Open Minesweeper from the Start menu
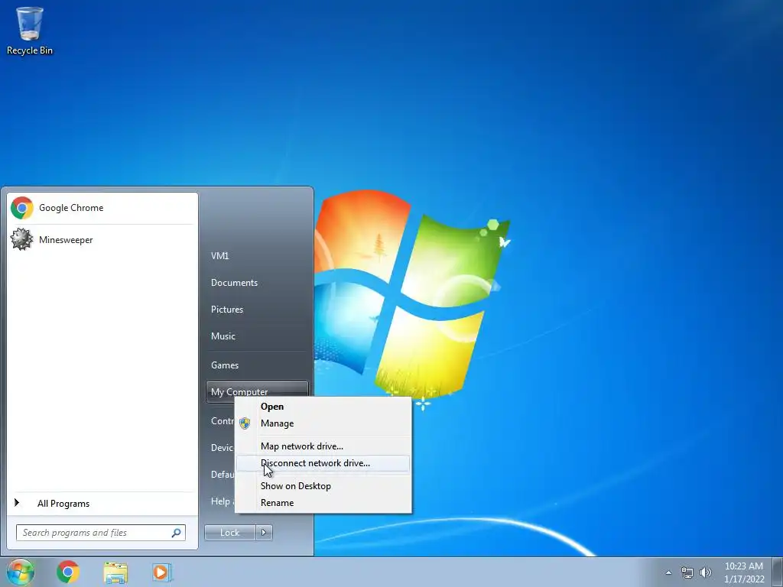This screenshot has height=587, width=783. pyautogui.click(x=102, y=239)
